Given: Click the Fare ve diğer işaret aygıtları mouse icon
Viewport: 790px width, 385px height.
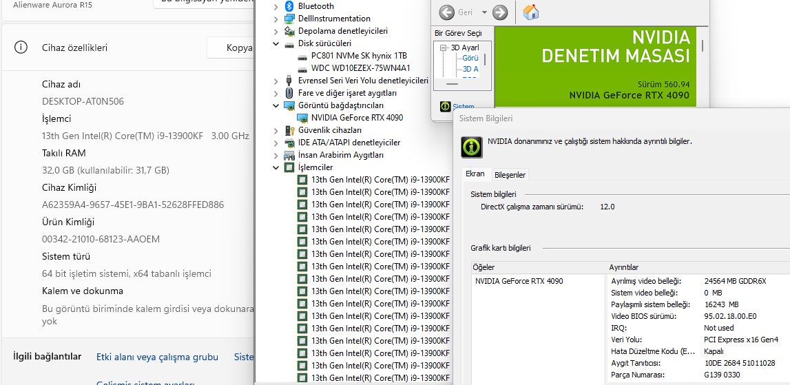Looking at the screenshot, I should point(289,93).
